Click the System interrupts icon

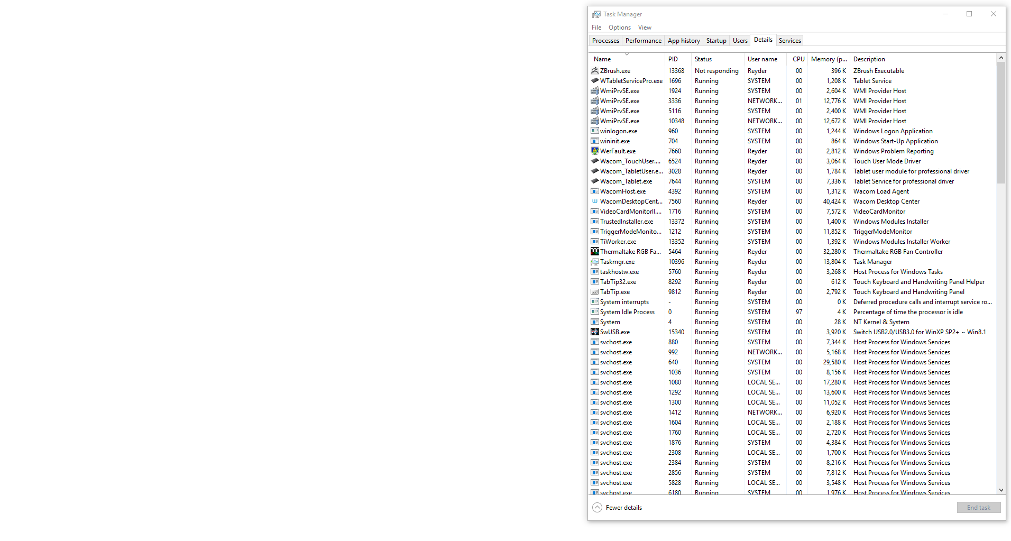[x=595, y=302]
